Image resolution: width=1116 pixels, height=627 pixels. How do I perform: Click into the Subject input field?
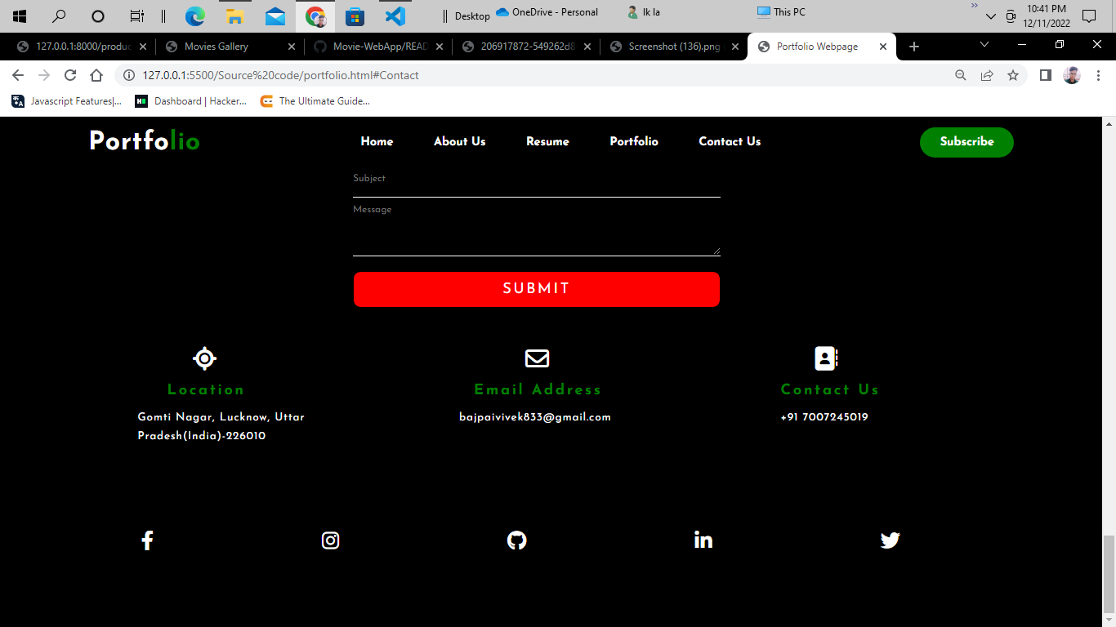537,181
